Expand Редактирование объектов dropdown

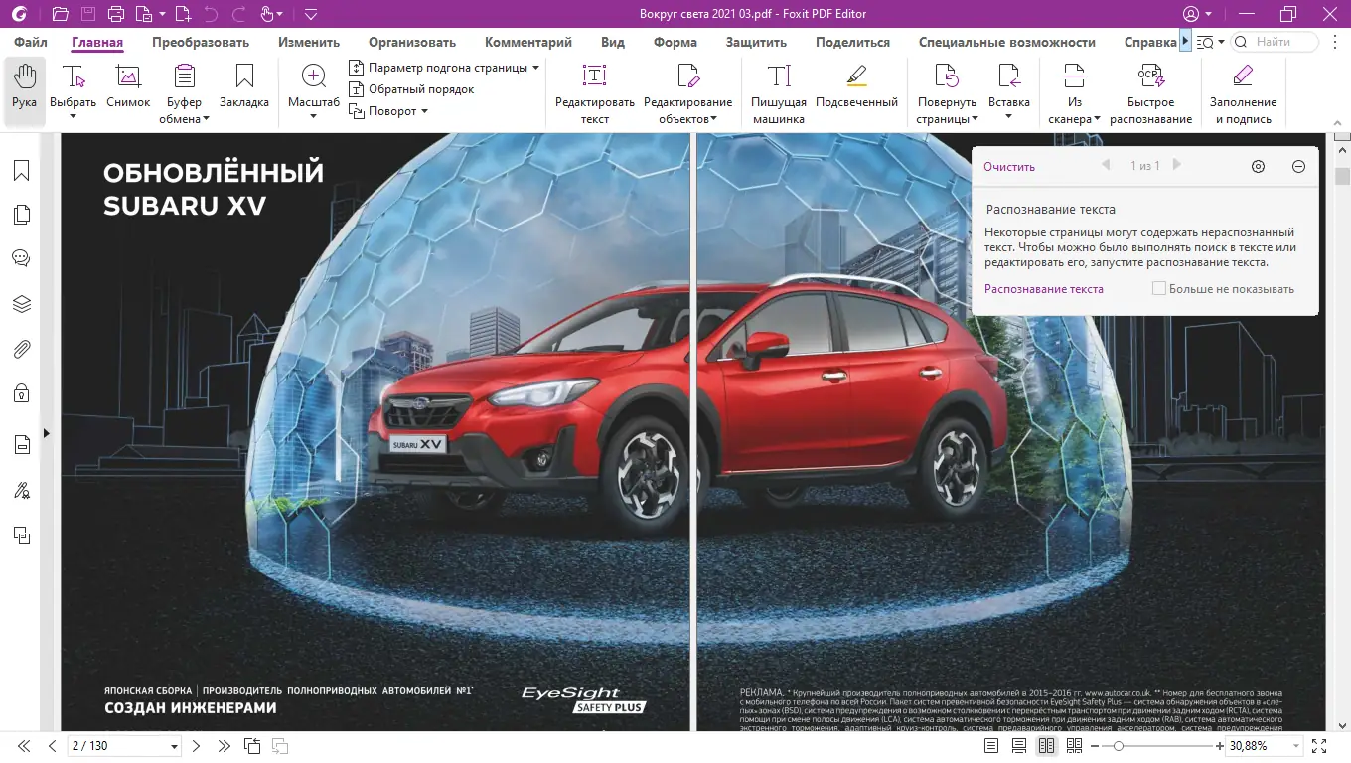coord(714,119)
